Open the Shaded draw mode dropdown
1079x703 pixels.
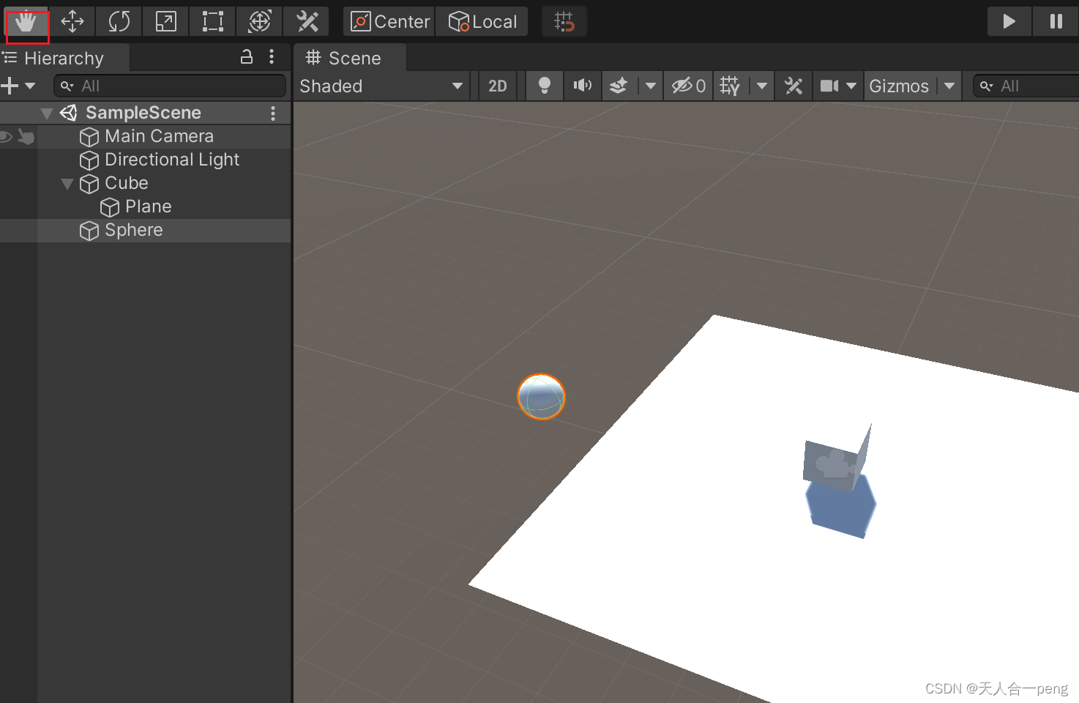click(381, 86)
